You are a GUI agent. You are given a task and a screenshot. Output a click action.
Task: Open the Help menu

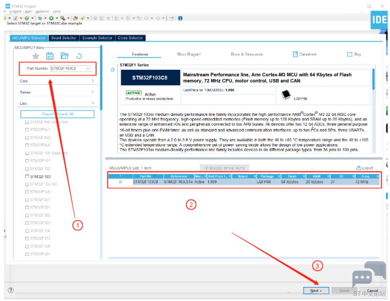(x=57, y=11)
